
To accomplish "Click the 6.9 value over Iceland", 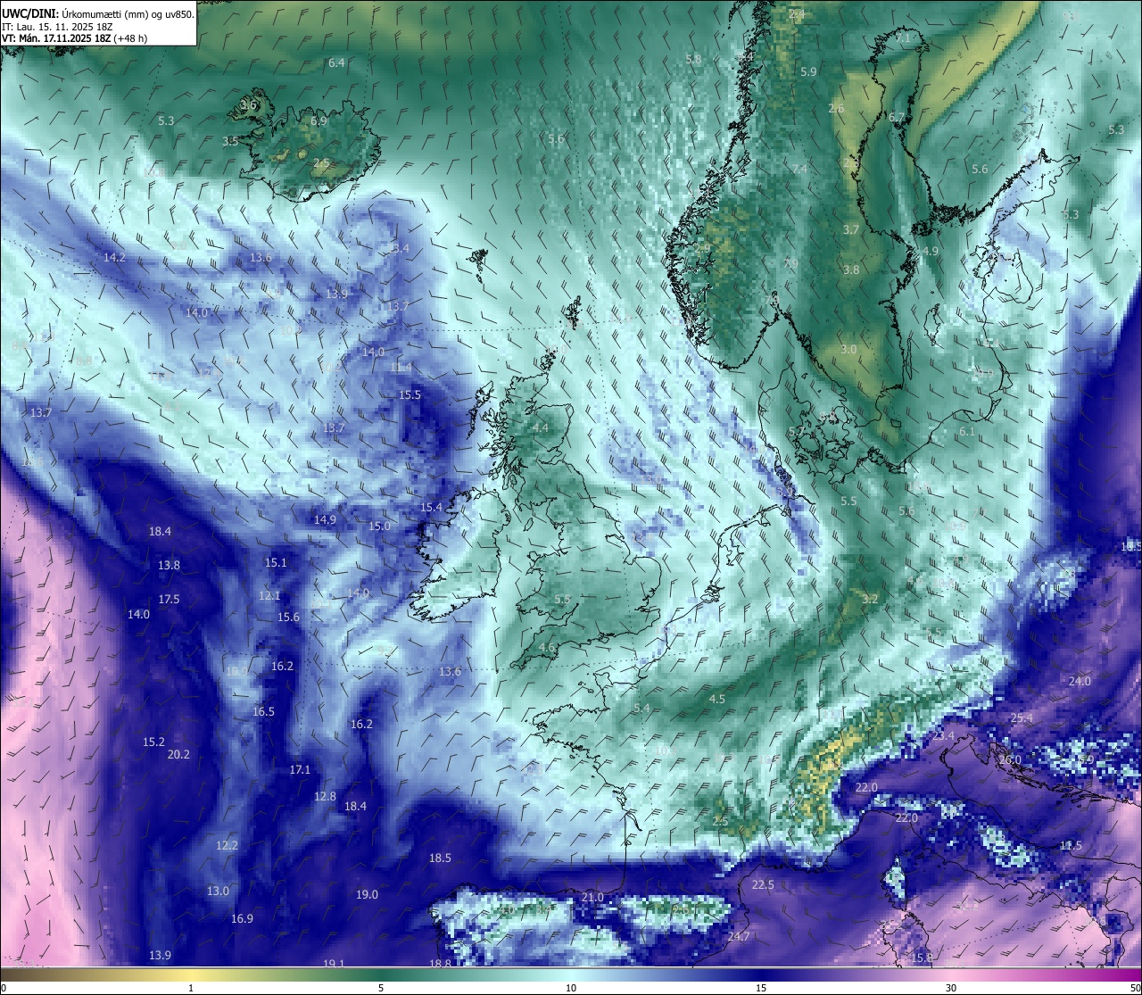I will click(319, 120).
